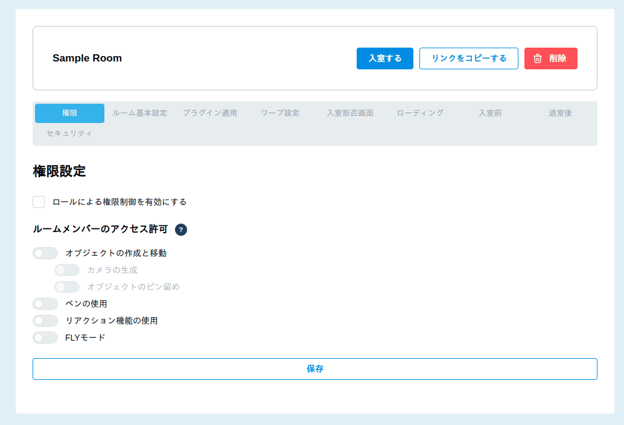Image resolution: width=624 pixels, height=425 pixels.
Task: Save settings with the 保存 button
Action: tap(315, 368)
